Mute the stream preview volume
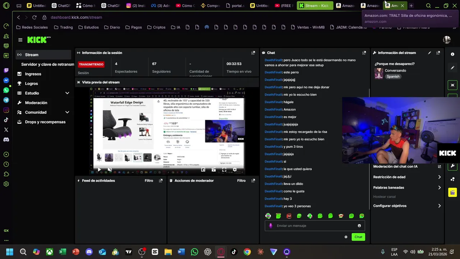Viewport: 460px width, 259px height. 110,170
